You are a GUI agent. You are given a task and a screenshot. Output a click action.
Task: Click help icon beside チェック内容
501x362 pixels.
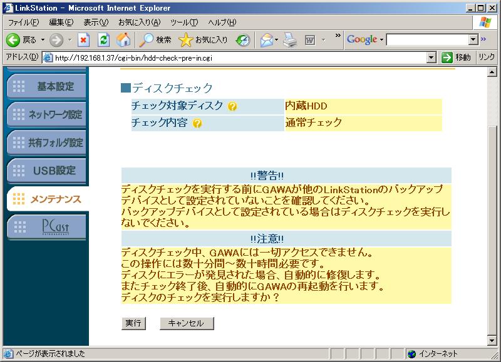tap(197, 123)
